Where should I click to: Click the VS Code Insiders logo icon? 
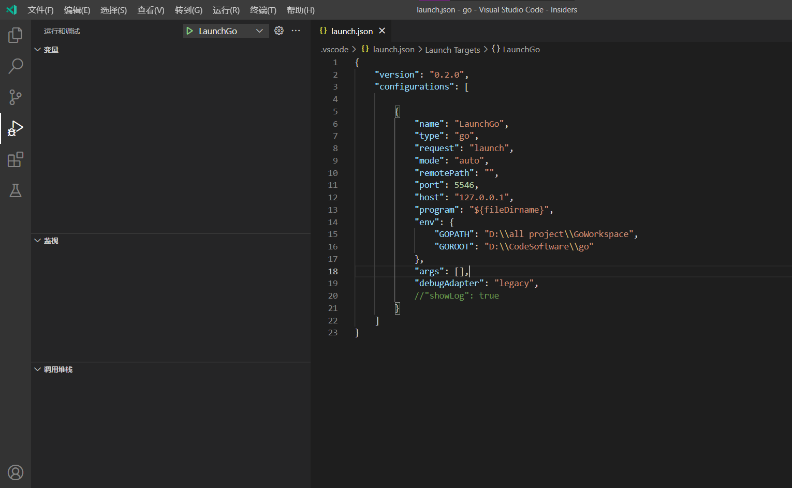point(11,10)
